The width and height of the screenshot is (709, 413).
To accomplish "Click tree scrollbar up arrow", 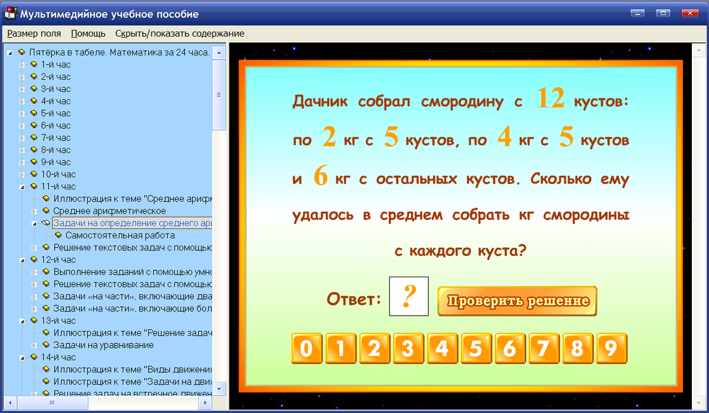I will 219,52.
